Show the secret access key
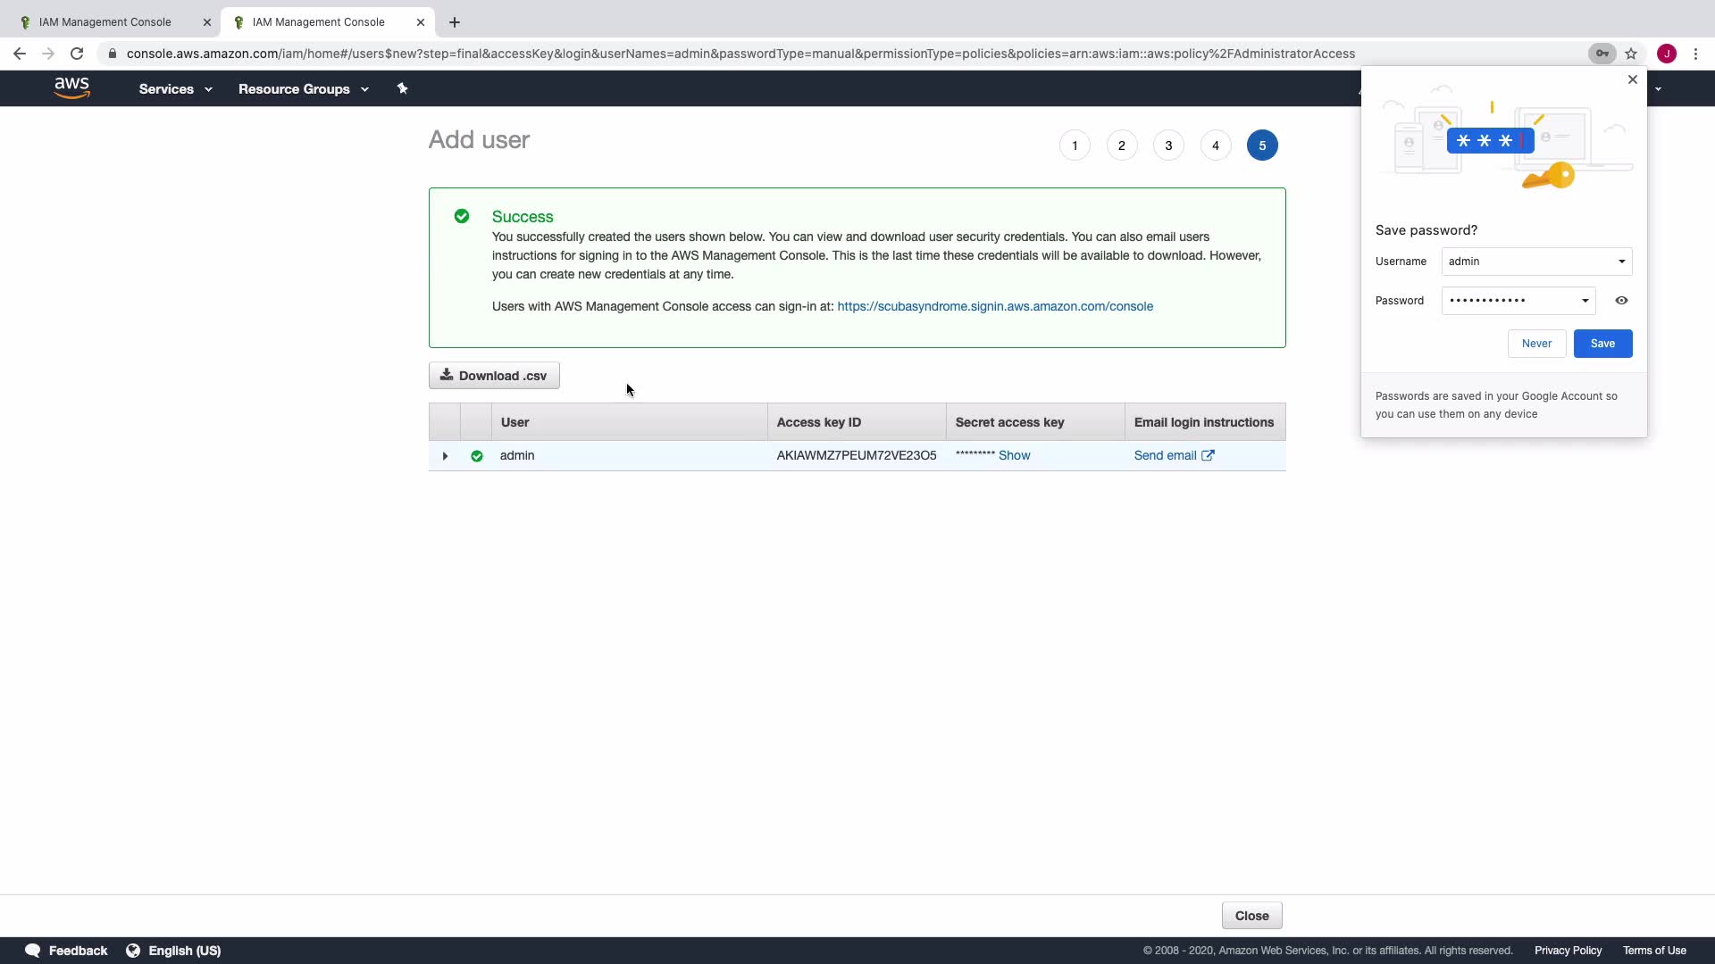 click(1014, 455)
